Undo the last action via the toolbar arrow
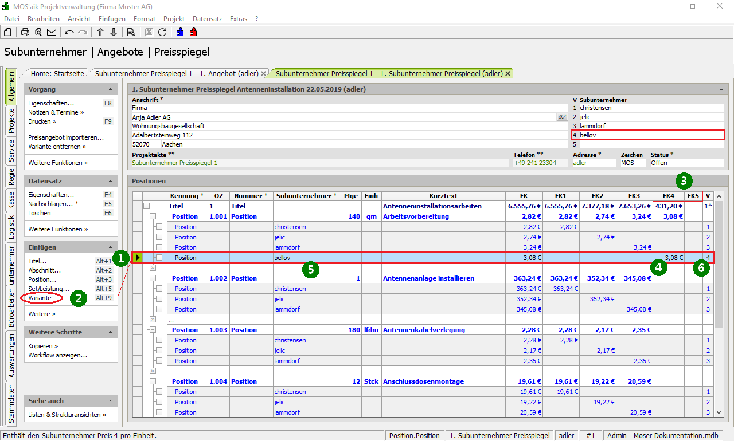 (x=69, y=32)
